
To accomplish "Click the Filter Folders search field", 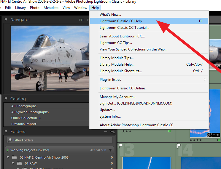I will (60, 140).
